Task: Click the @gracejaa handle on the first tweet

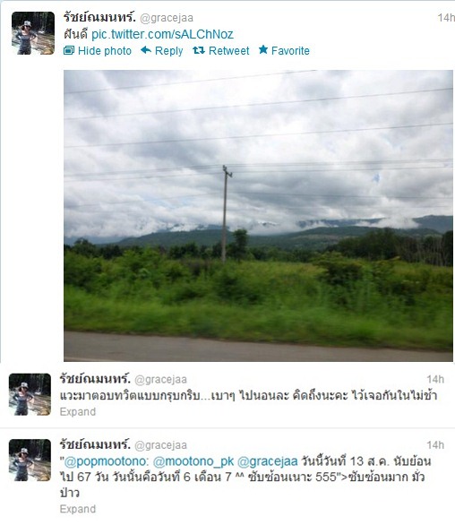Action: click(x=167, y=18)
